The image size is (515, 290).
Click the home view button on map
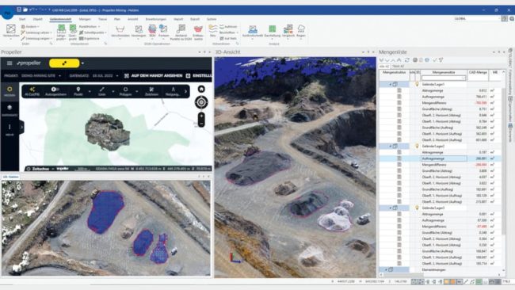[201, 89]
